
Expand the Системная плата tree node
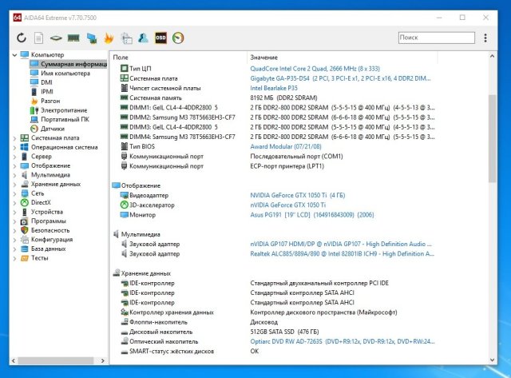coord(14,138)
